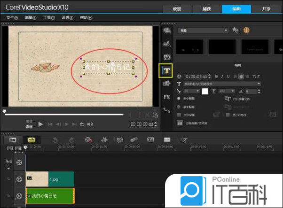Enable the 文字背景 checkbox
The image size is (283, 208).
coord(179,114)
